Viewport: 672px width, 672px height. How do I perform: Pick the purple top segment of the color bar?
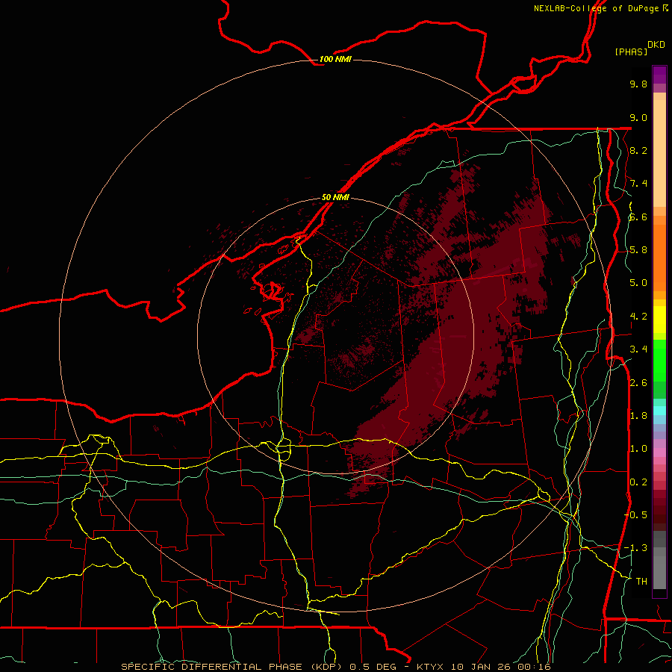pyautogui.click(x=659, y=75)
